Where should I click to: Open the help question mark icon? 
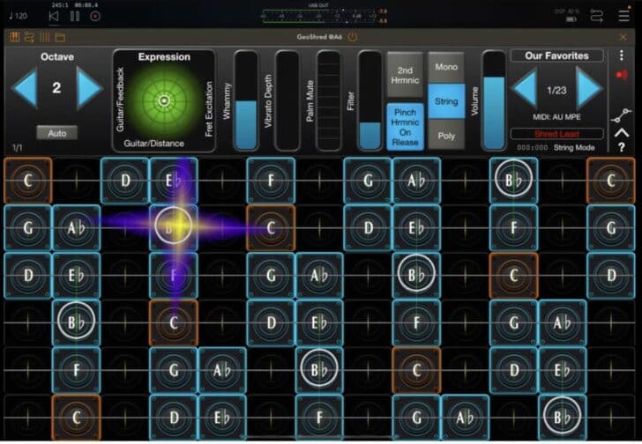coord(622,146)
